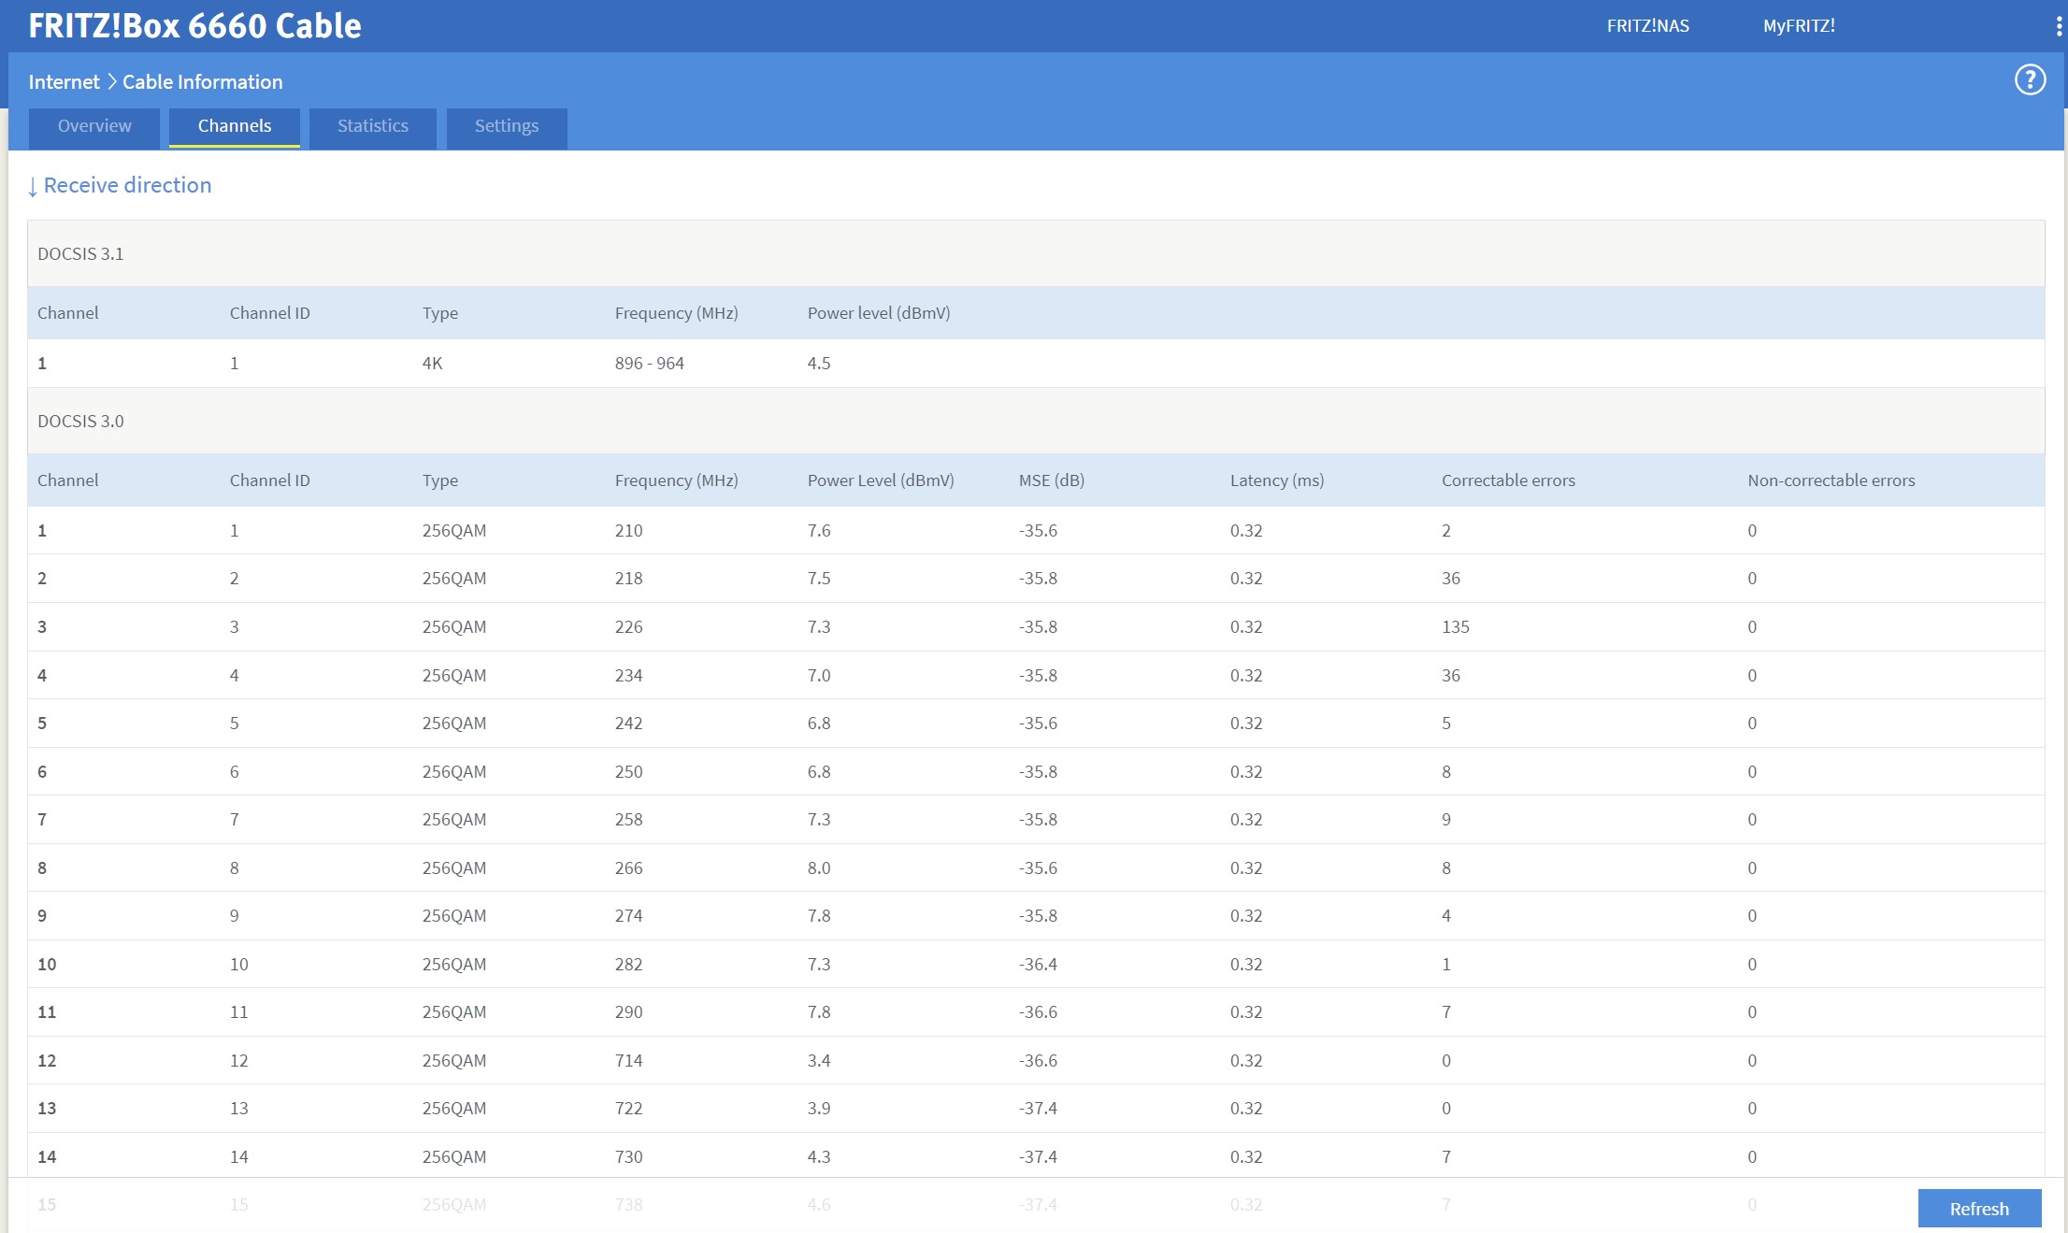Image resolution: width=2068 pixels, height=1233 pixels.
Task: Click the FRITZ!Box 6660 Cable title
Action: point(194,26)
